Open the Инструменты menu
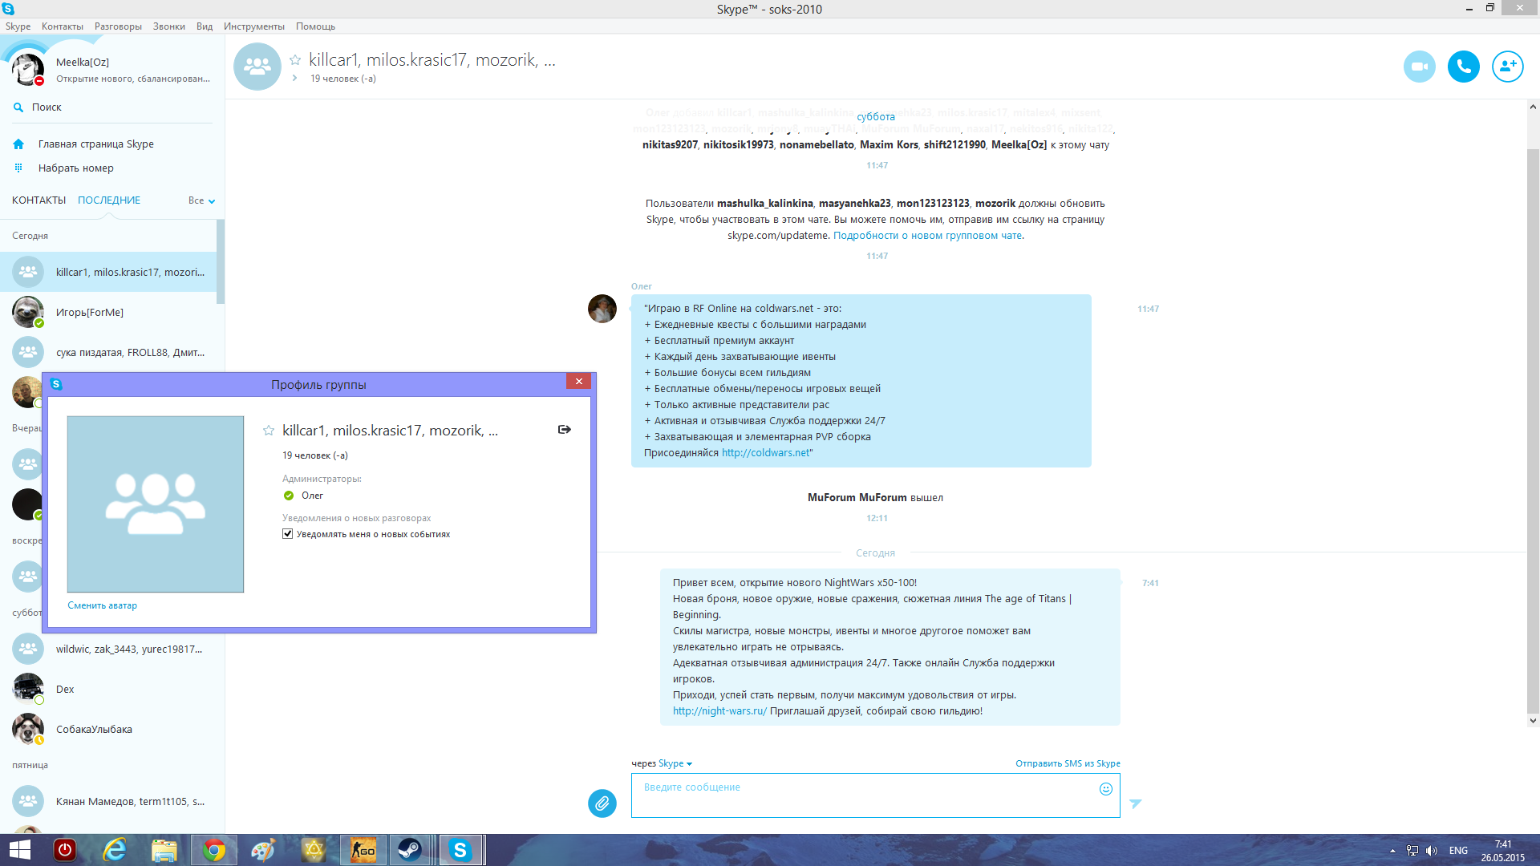Screen dimensions: 1540x866 254,26
